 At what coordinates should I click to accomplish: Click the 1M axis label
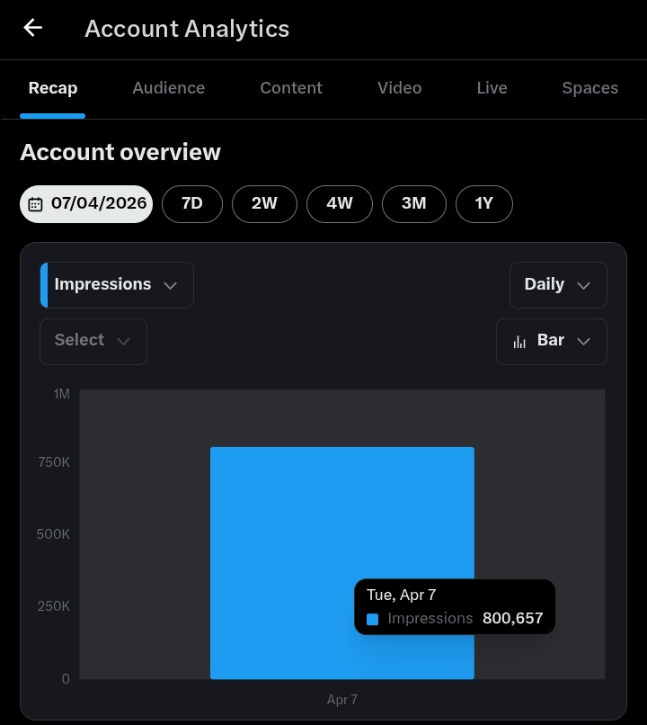click(x=61, y=394)
